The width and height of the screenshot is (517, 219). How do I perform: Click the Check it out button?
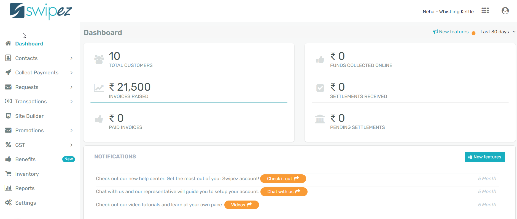(283, 179)
